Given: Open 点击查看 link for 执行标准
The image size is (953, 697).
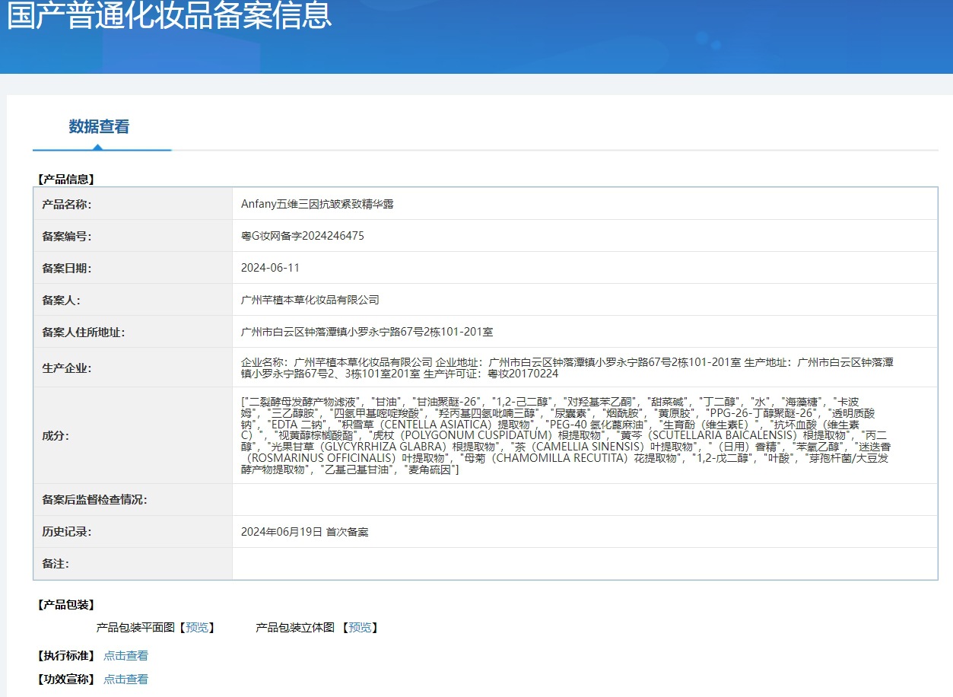Looking at the screenshot, I should click(x=126, y=656).
